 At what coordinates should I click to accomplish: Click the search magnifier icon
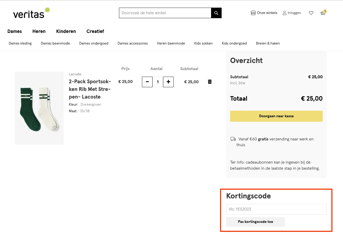click(x=216, y=13)
